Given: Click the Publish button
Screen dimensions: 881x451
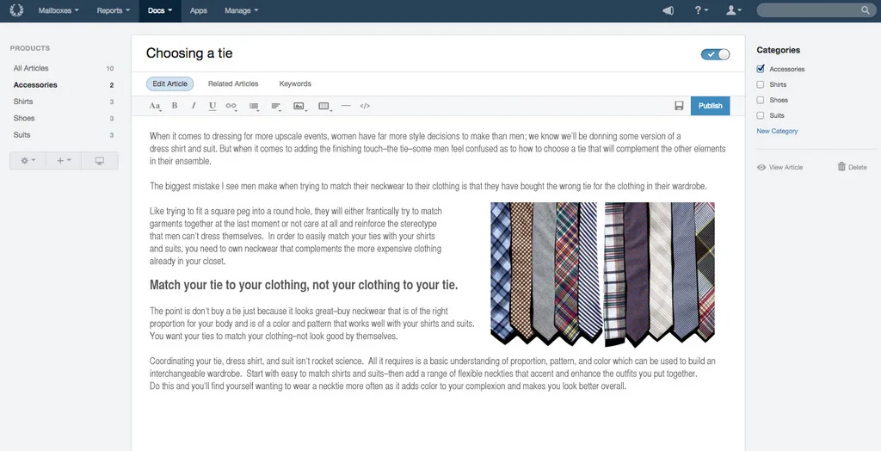Looking at the screenshot, I should coord(710,106).
